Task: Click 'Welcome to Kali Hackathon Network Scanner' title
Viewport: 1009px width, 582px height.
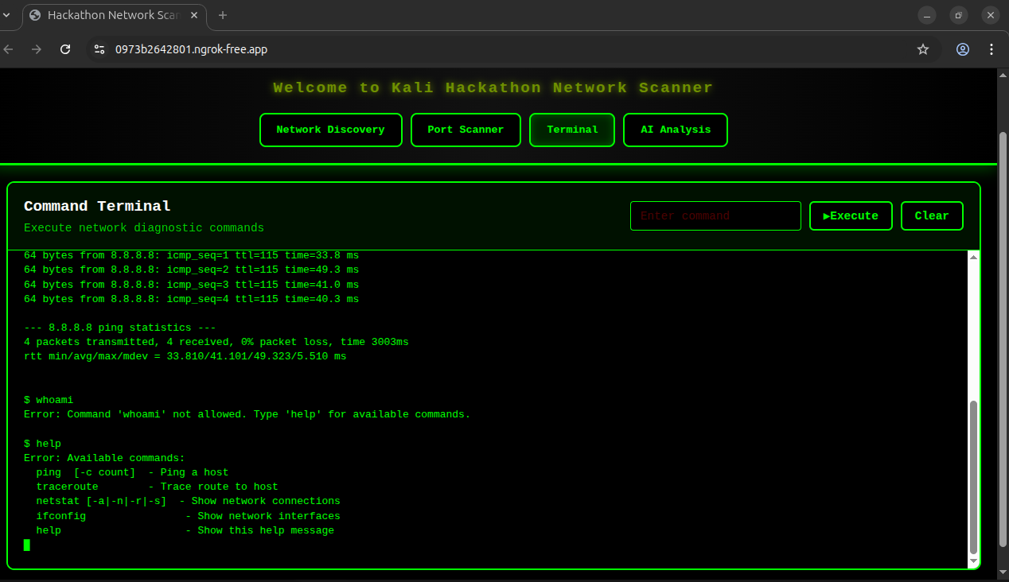Action: tap(493, 87)
